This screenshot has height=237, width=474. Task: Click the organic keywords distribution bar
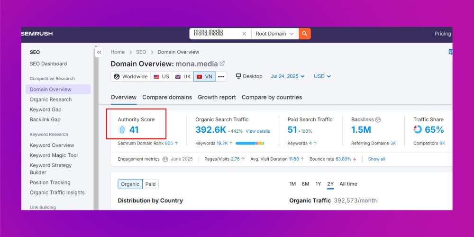click(x=250, y=143)
